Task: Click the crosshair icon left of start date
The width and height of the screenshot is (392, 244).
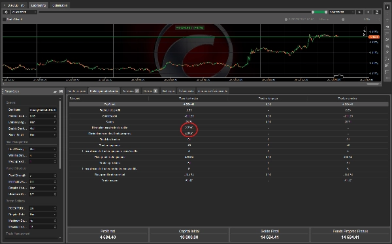Action: click(7, 12)
